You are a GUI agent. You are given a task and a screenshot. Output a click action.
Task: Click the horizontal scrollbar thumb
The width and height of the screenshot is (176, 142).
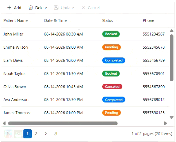pyautogui.click(x=63, y=123)
